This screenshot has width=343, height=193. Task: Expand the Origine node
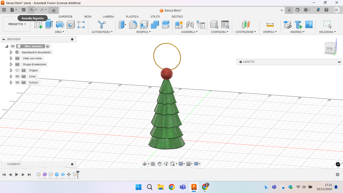point(11,70)
